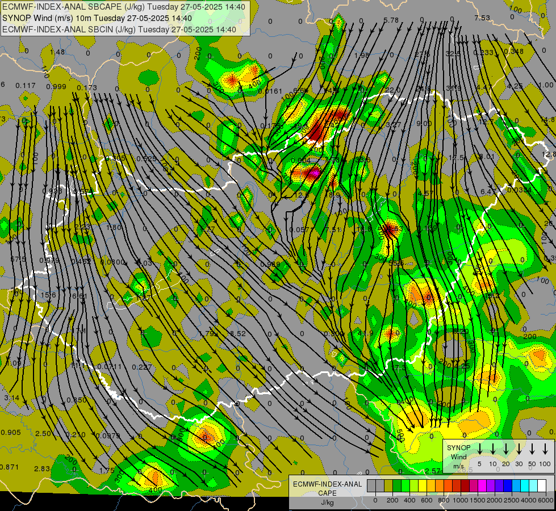The image size is (556, 511).
Task: Click the '0.999' value on the map
Action: coord(56,87)
